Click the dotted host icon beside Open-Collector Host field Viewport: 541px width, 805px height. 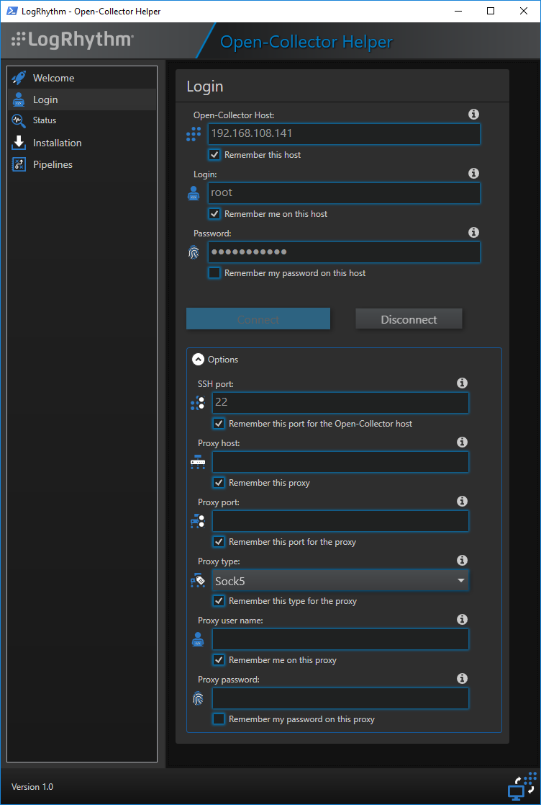pos(194,135)
